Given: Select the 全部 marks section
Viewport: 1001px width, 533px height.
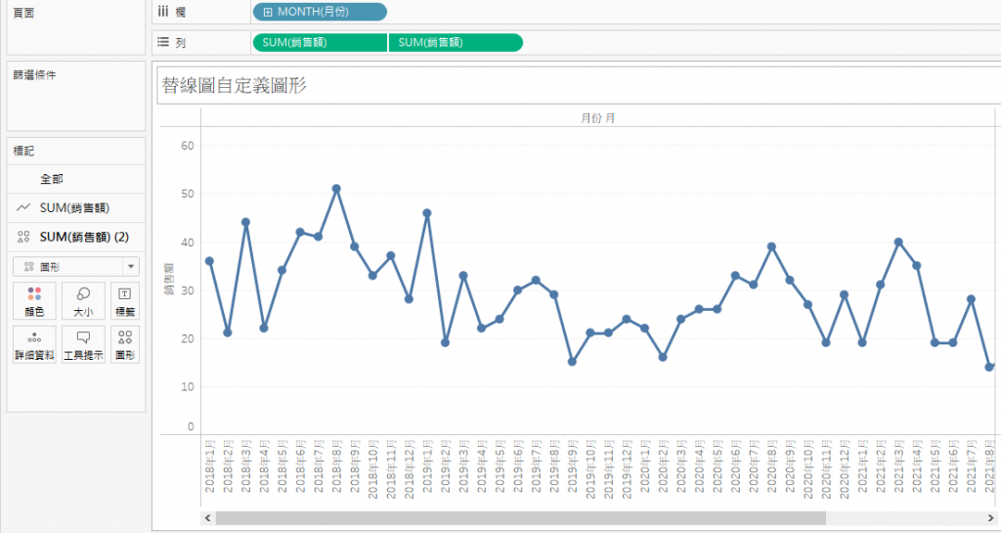Looking at the screenshot, I should (76, 179).
